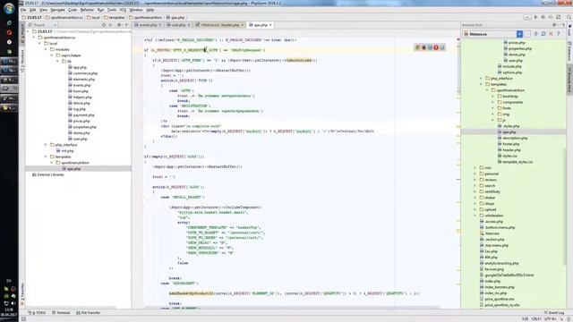
Task: Select init.php in Project tree
Action: (x=64, y=150)
